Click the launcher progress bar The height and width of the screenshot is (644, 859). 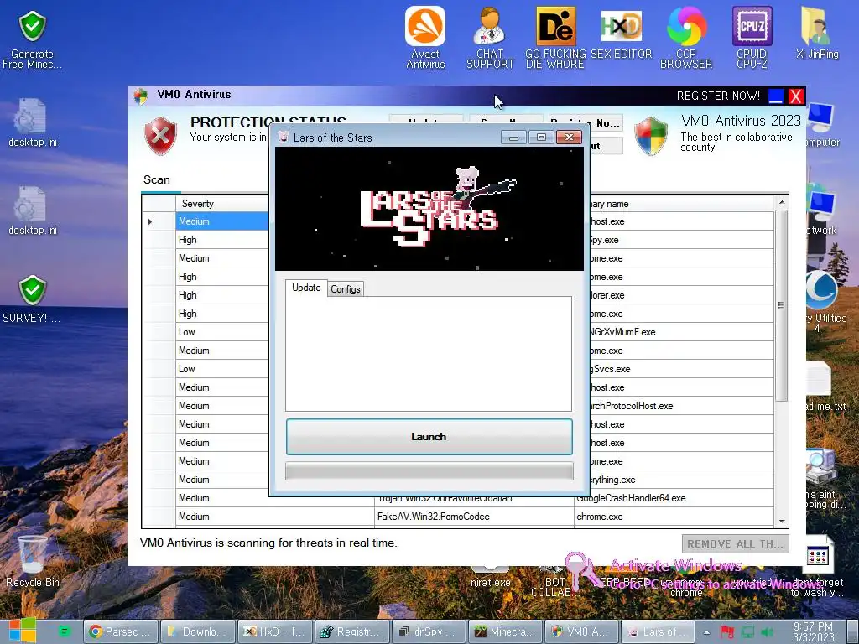coord(429,471)
